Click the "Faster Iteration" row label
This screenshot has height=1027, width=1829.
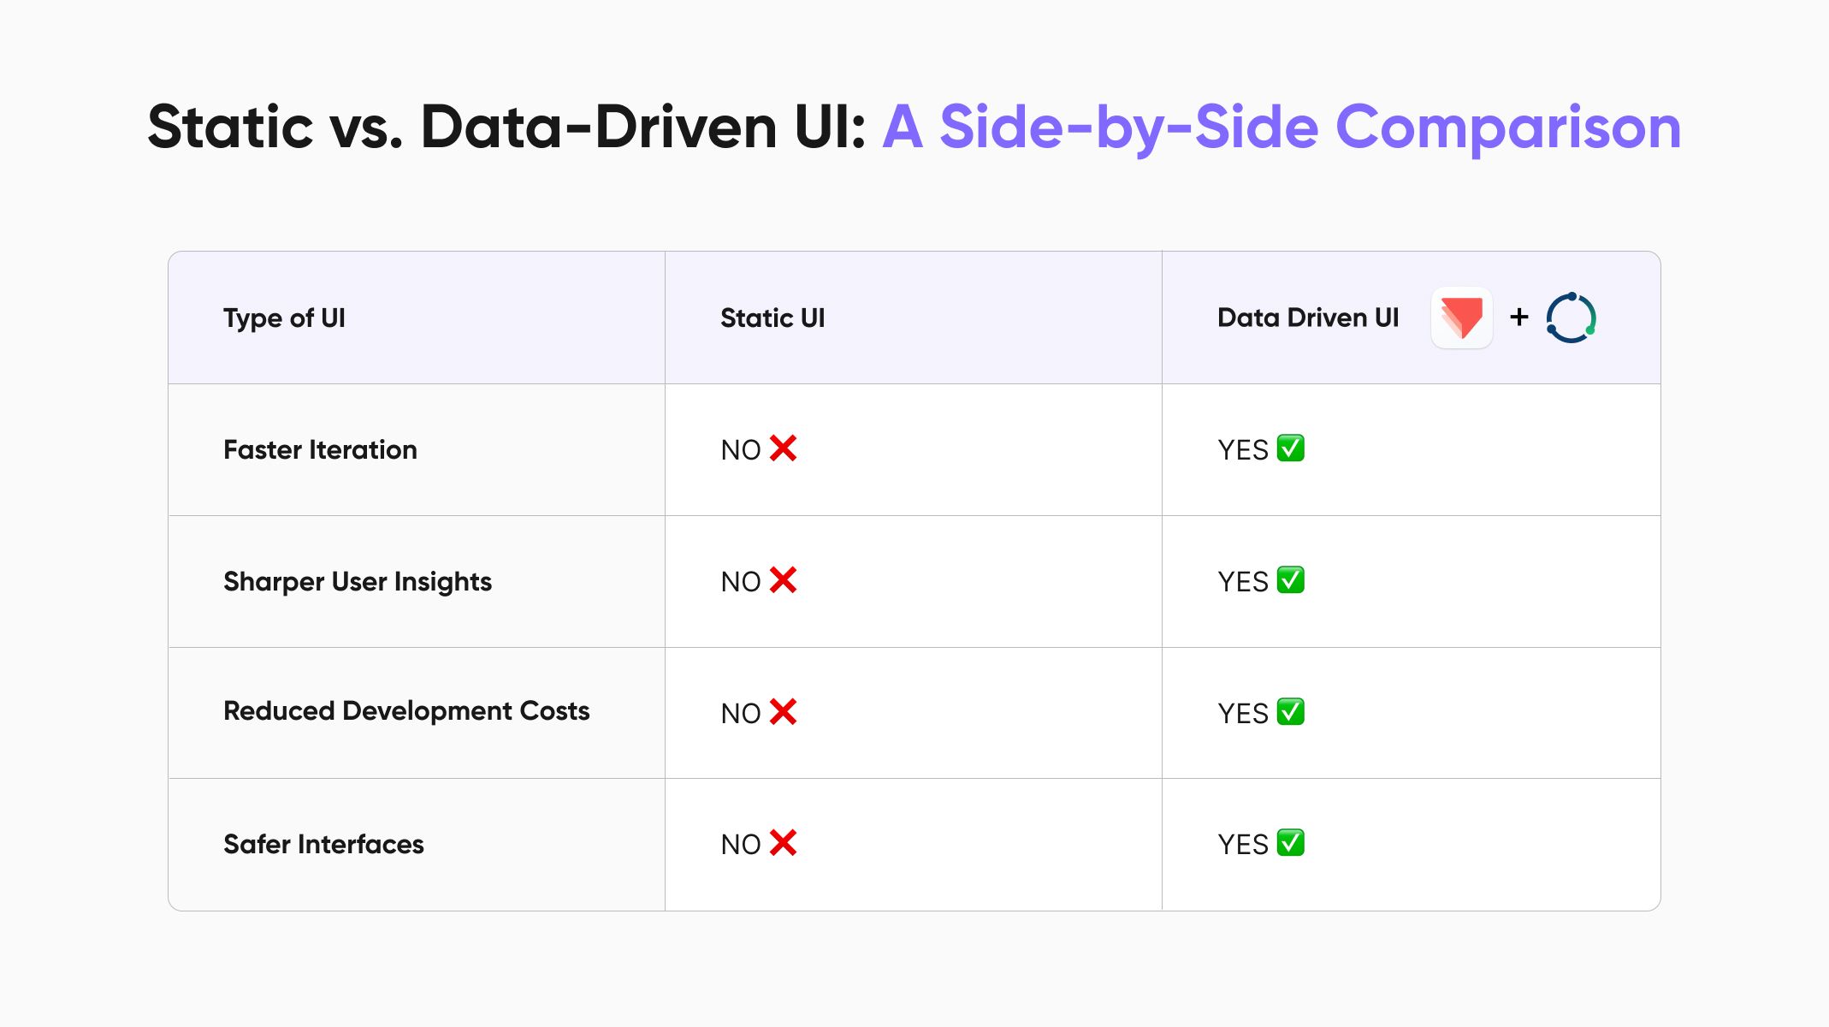320,450
